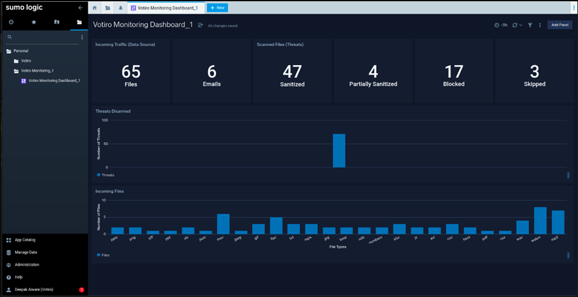Click the Threats Disarmed bar
The height and width of the screenshot is (297, 578).
(x=339, y=151)
